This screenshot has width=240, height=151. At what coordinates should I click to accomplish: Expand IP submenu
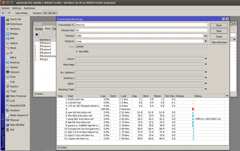pos(27,53)
